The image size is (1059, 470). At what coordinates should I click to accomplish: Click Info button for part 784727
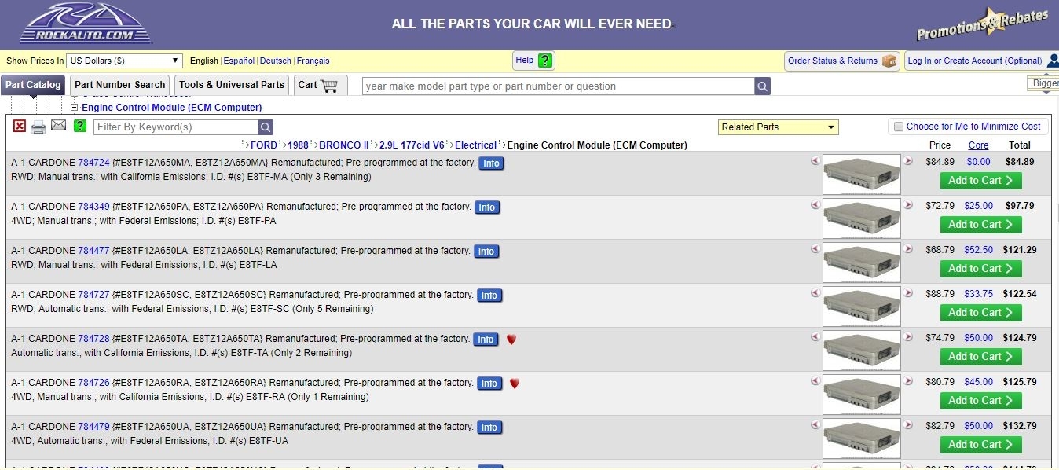point(489,296)
